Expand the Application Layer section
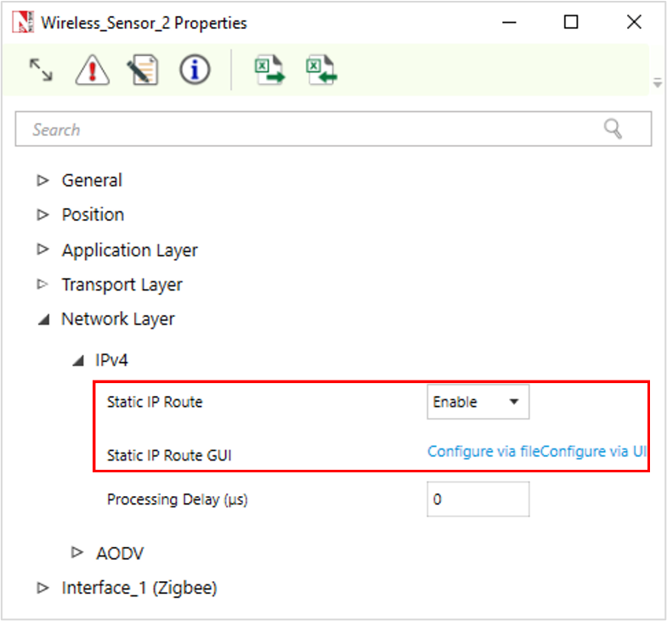This screenshot has height=621, width=667. 42,250
